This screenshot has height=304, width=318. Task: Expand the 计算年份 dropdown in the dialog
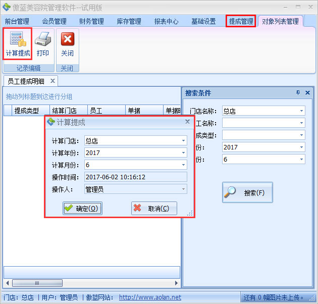[183, 153]
